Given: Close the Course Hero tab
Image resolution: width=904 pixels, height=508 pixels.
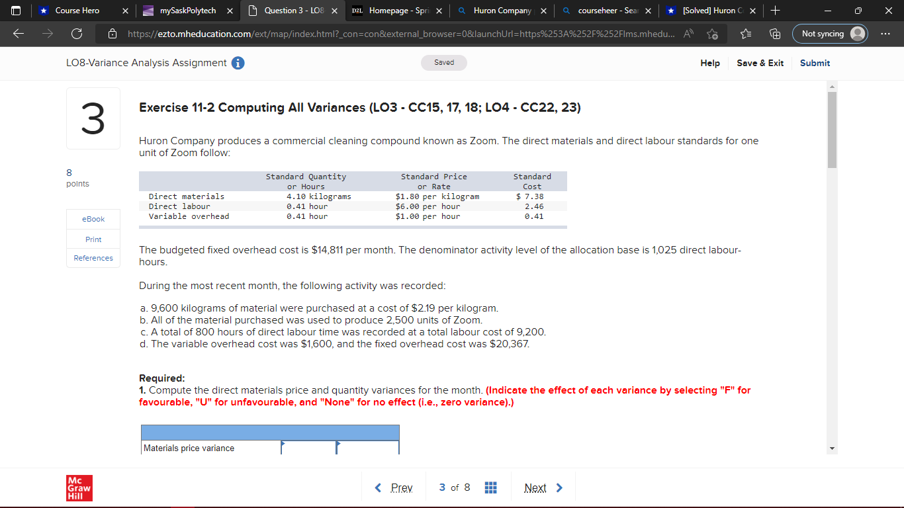Looking at the screenshot, I should tap(125, 11).
